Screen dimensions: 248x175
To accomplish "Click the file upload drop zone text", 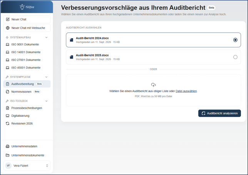I will tap(153, 91).
